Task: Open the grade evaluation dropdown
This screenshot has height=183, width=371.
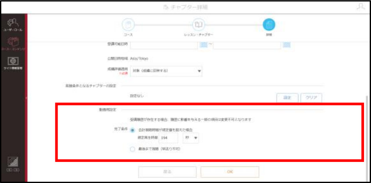Action: point(166,71)
